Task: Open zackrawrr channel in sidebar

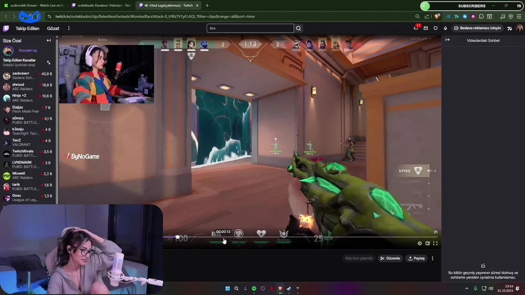Action: [x=28, y=76]
